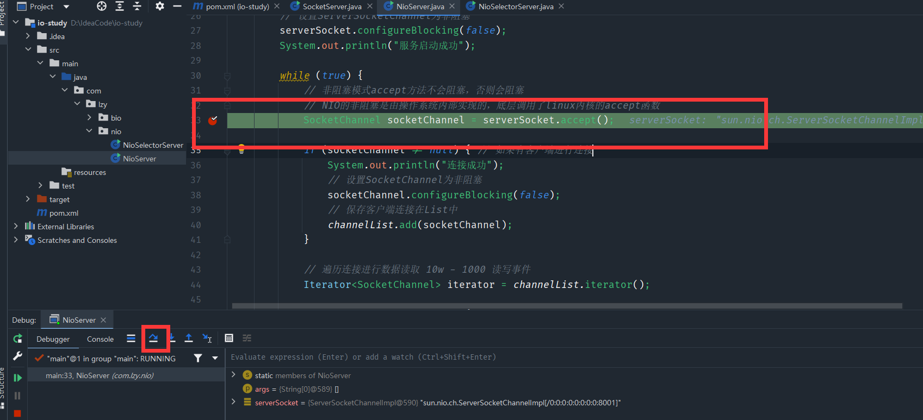Viewport: 923px width, 420px height.
Task: Switch to the SocketServer.java tab
Action: click(x=332, y=7)
